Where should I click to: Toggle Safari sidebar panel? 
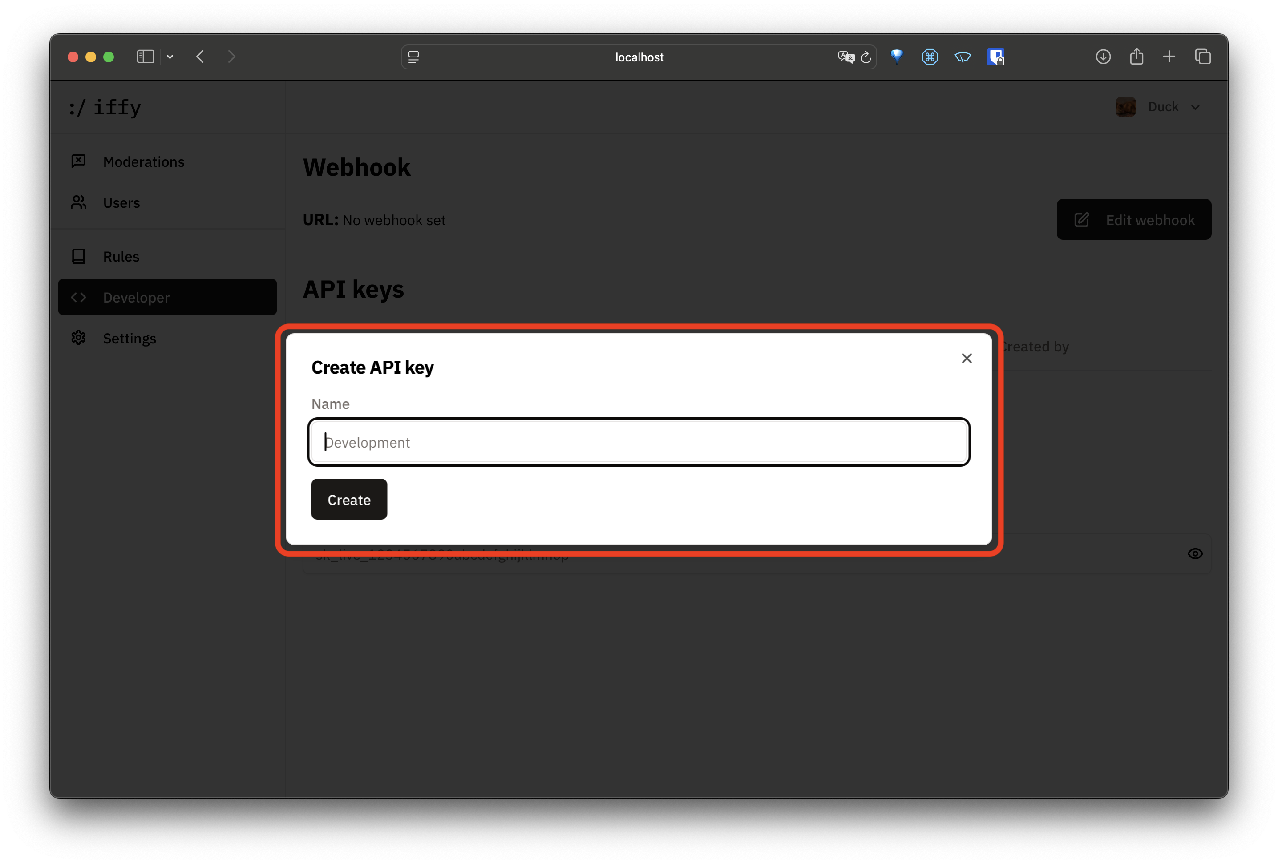click(145, 57)
